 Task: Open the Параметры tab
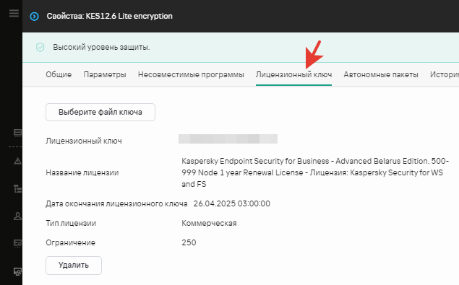tap(105, 74)
